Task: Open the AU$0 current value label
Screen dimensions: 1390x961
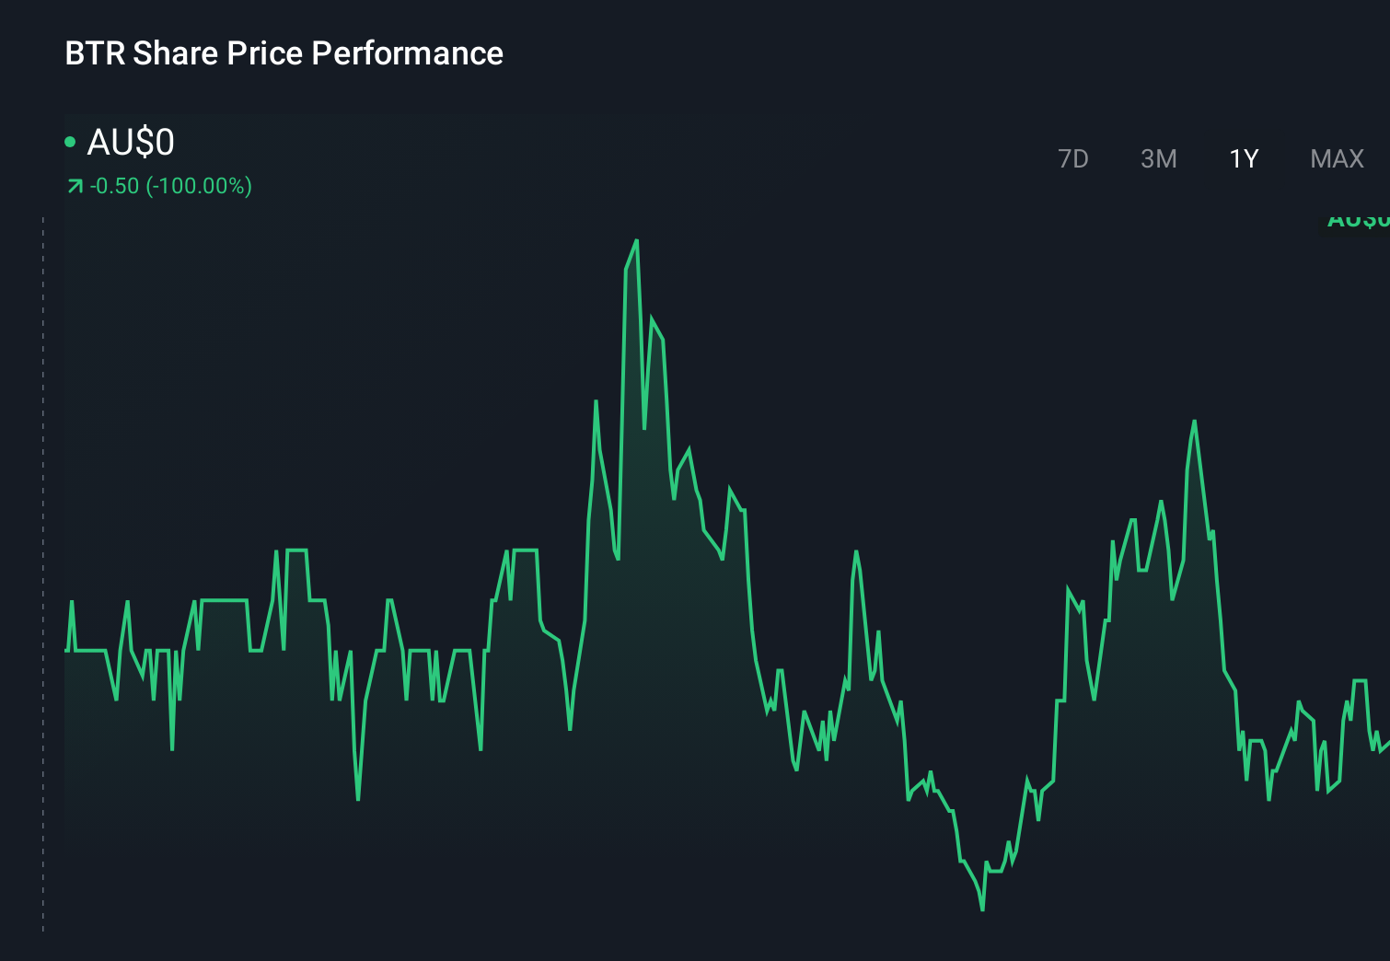Action: [x=129, y=143]
